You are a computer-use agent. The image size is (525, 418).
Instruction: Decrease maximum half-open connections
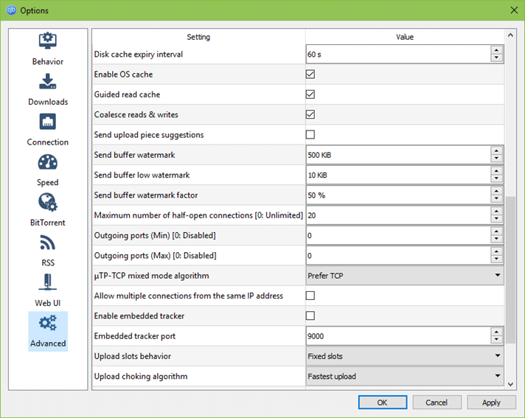496,219
